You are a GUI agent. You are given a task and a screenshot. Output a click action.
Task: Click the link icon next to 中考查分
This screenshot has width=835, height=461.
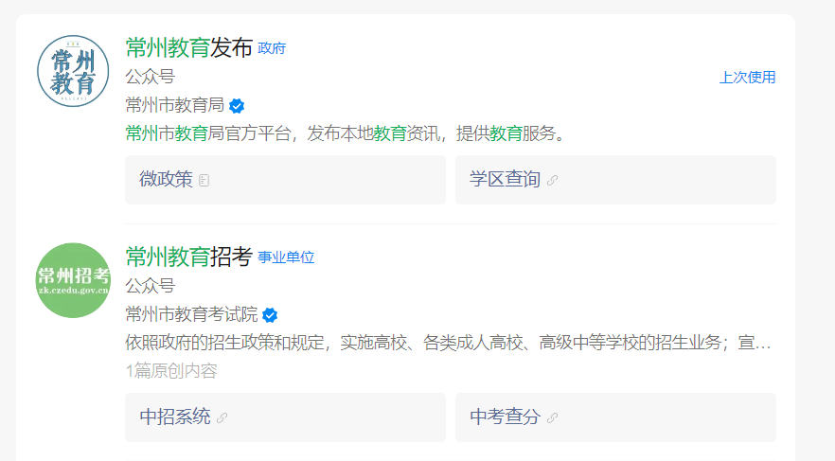coord(552,417)
